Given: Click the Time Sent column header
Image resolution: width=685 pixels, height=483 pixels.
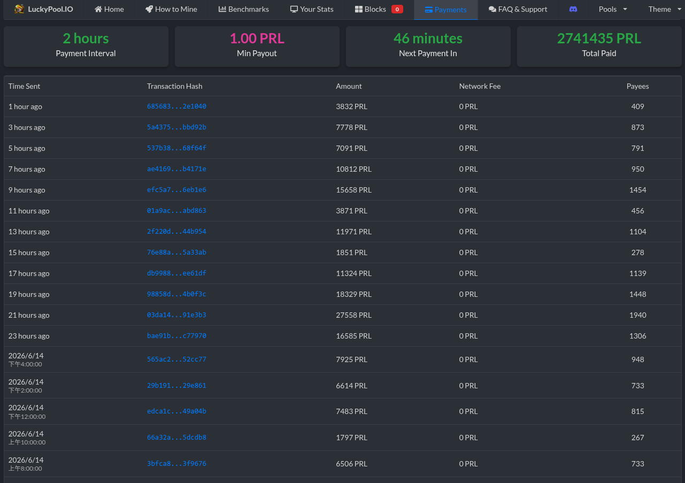Looking at the screenshot, I should click(24, 86).
